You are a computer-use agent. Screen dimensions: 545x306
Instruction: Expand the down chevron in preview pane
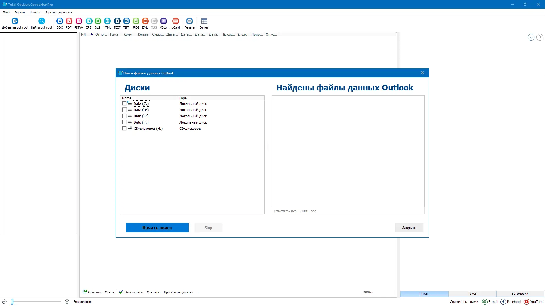point(531,37)
